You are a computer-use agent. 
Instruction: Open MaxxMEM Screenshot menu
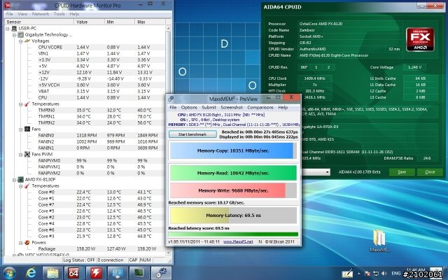tap(232, 107)
